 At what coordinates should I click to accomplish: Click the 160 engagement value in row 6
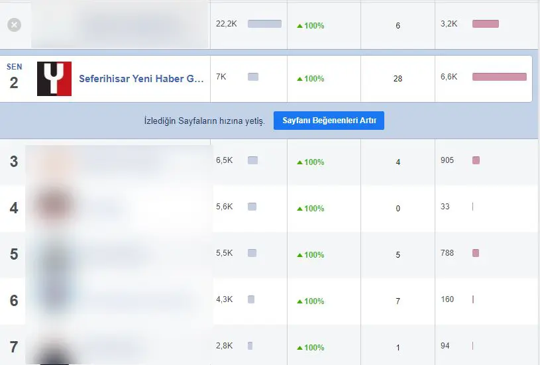point(447,299)
